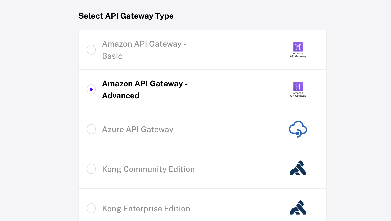The width and height of the screenshot is (391, 221).
Task: Click Amazon API Gateway logo in Advanced row
Action: [x=298, y=89]
